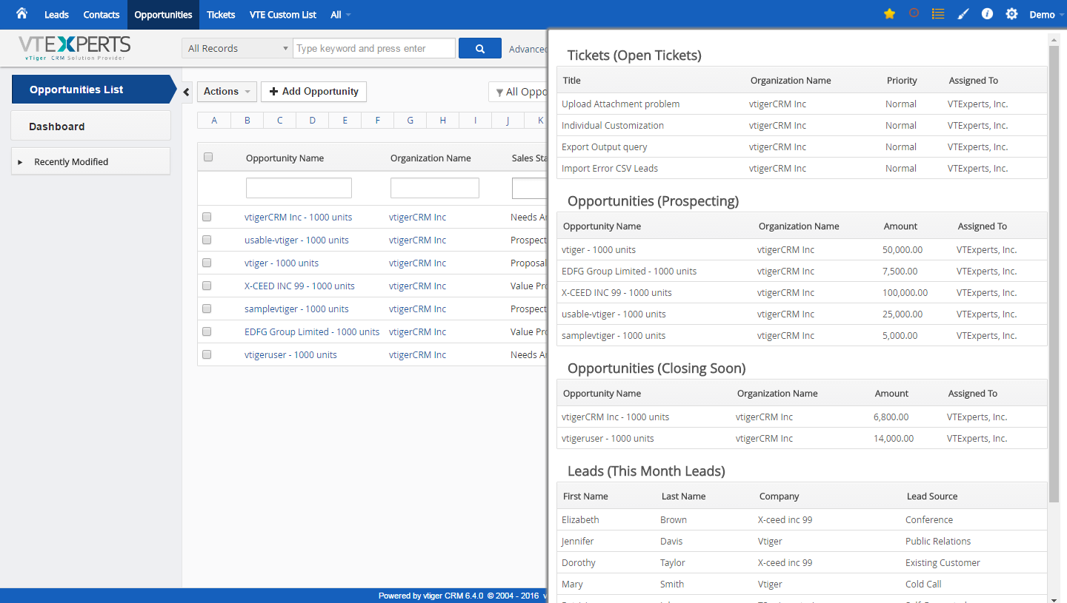
Task: Go to the Home icon in the top bar
Action: (x=21, y=13)
